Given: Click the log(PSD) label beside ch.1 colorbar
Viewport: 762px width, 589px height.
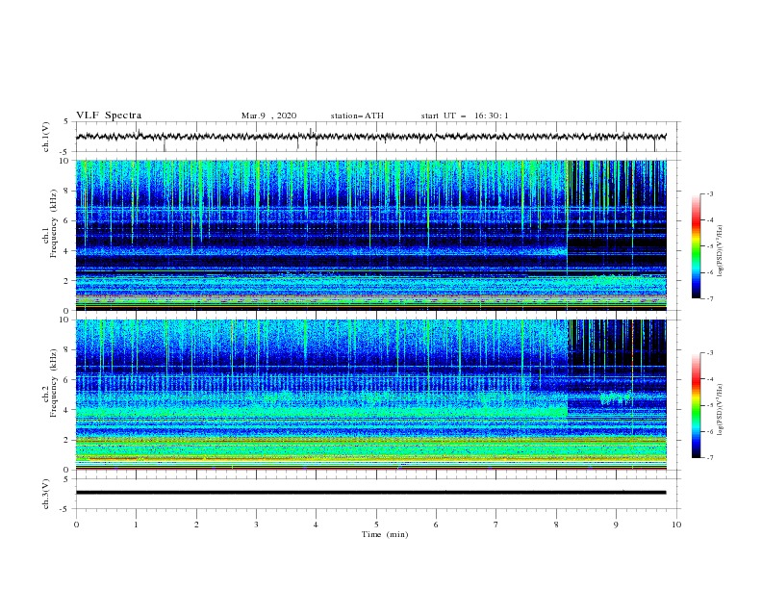Looking at the screenshot, I should click(720, 251).
